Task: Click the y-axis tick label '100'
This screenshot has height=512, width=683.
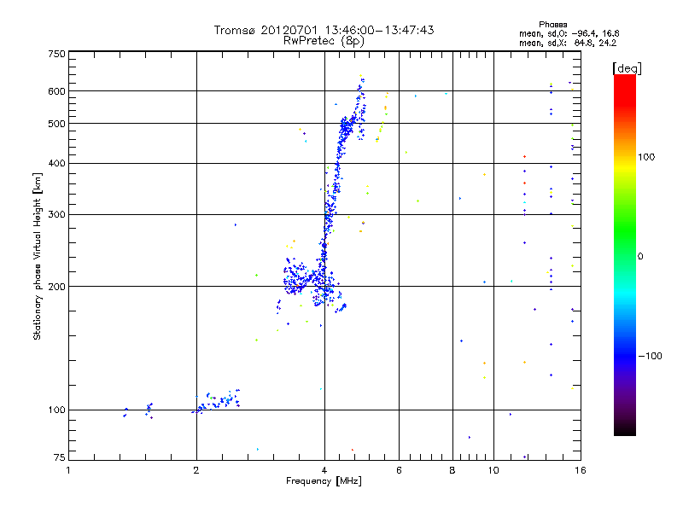Action: (56, 410)
